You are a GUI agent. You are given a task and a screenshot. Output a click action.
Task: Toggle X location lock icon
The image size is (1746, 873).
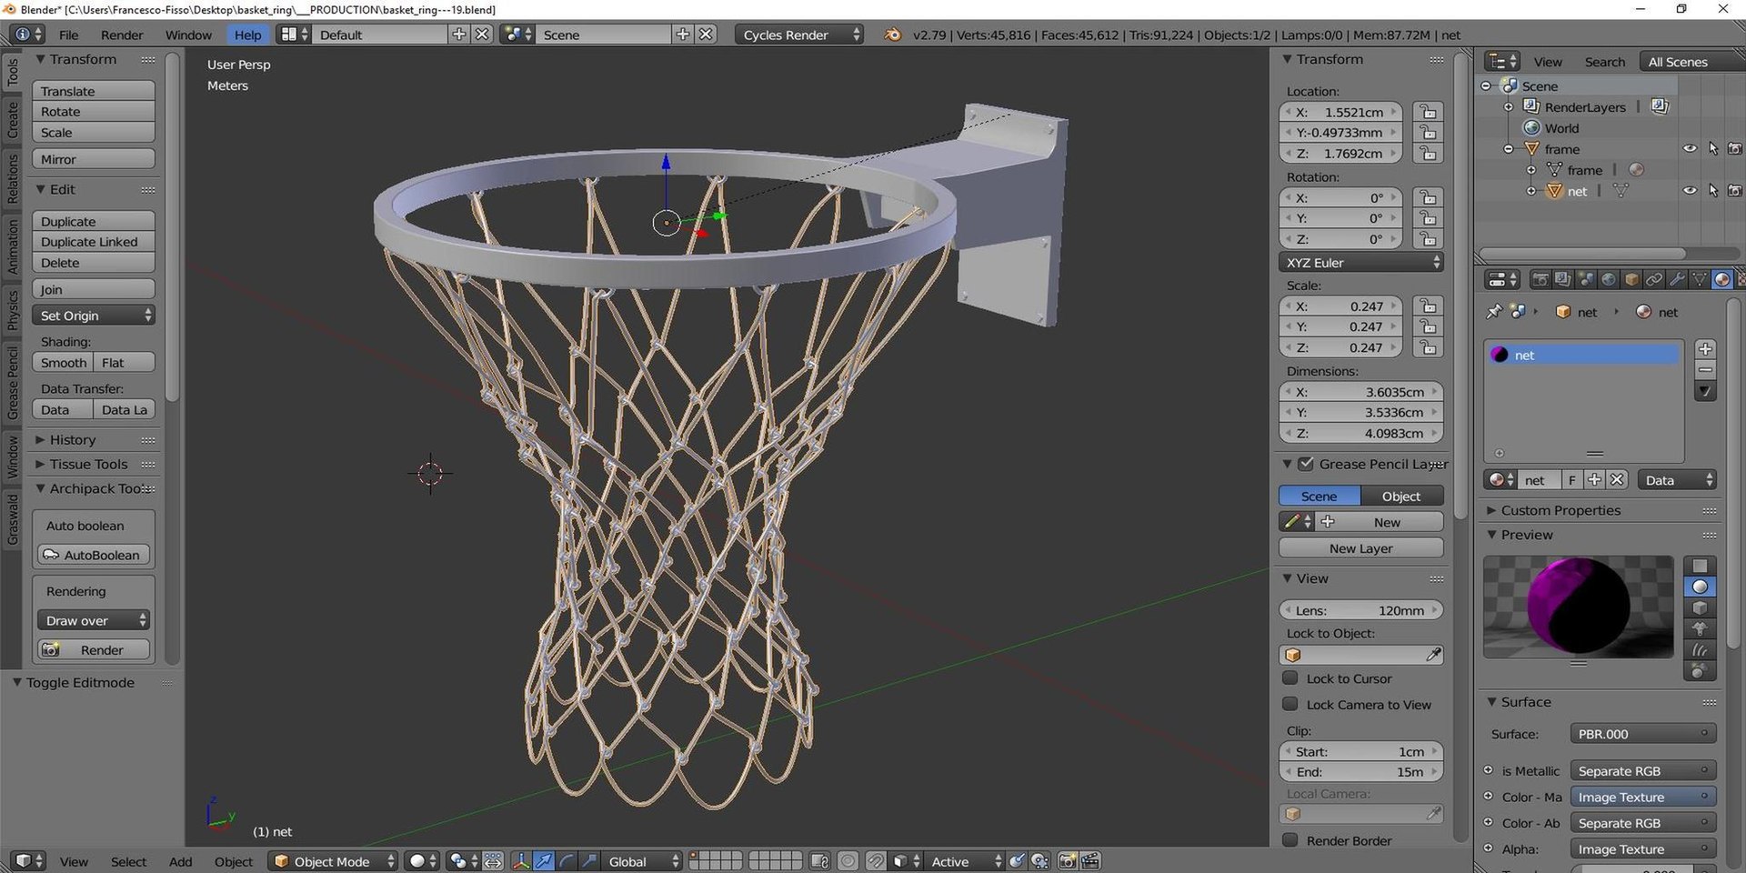[x=1429, y=113]
